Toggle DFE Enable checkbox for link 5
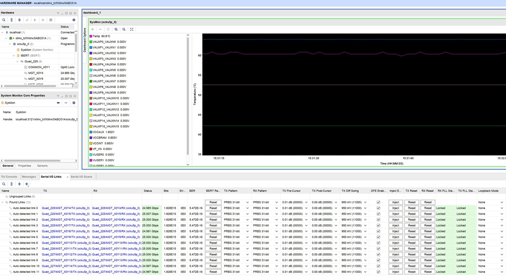This screenshot has height=280, width=506. [378, 237]
